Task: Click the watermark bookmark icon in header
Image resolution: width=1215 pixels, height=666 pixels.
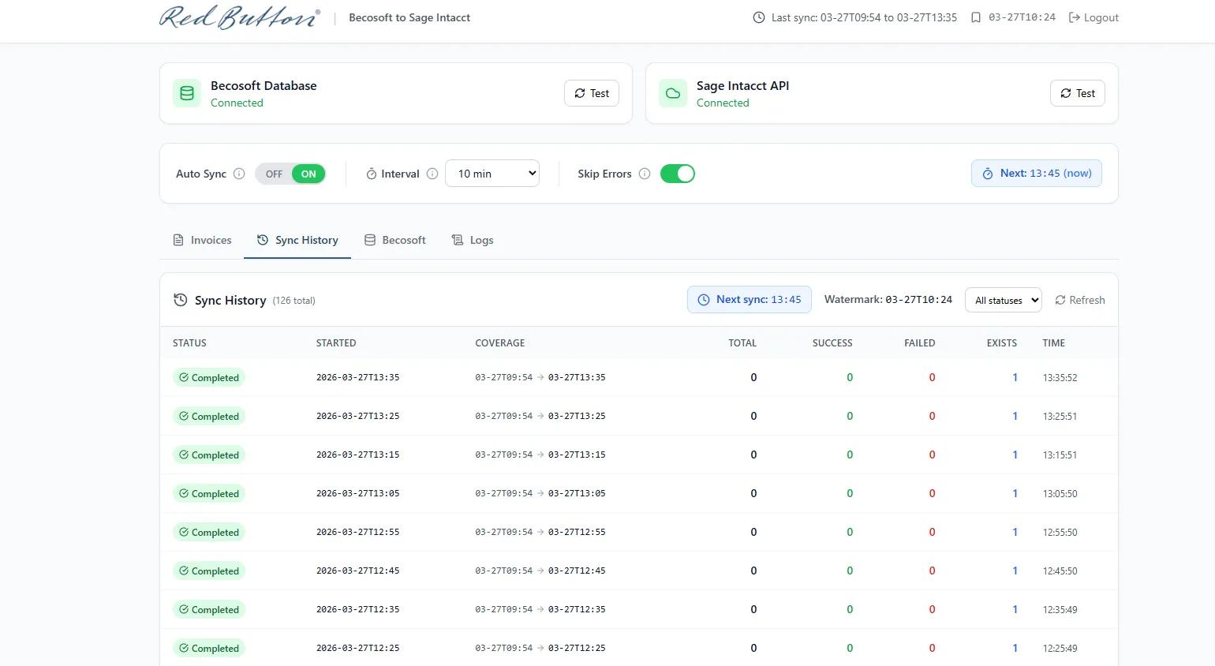Action: pyautogui.click(x=976, y=17)
